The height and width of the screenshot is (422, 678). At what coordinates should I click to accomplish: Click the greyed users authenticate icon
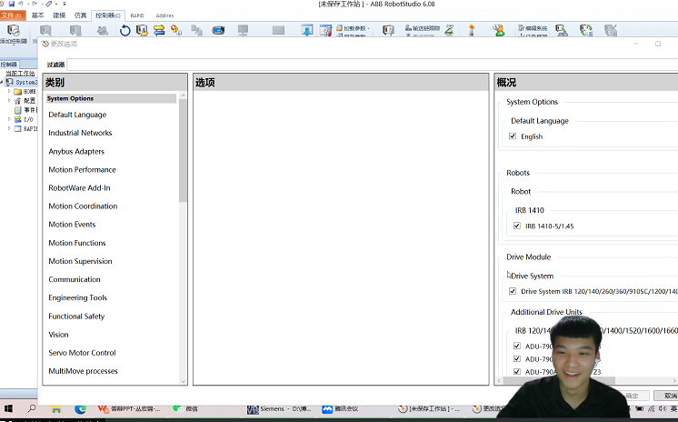coord(103,30)
